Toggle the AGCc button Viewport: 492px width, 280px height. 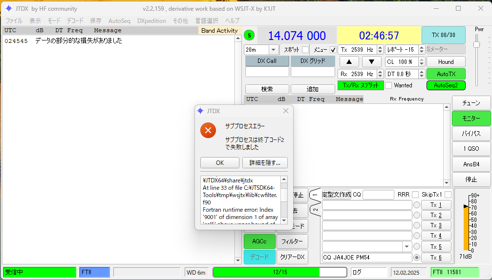coord(259,241)
